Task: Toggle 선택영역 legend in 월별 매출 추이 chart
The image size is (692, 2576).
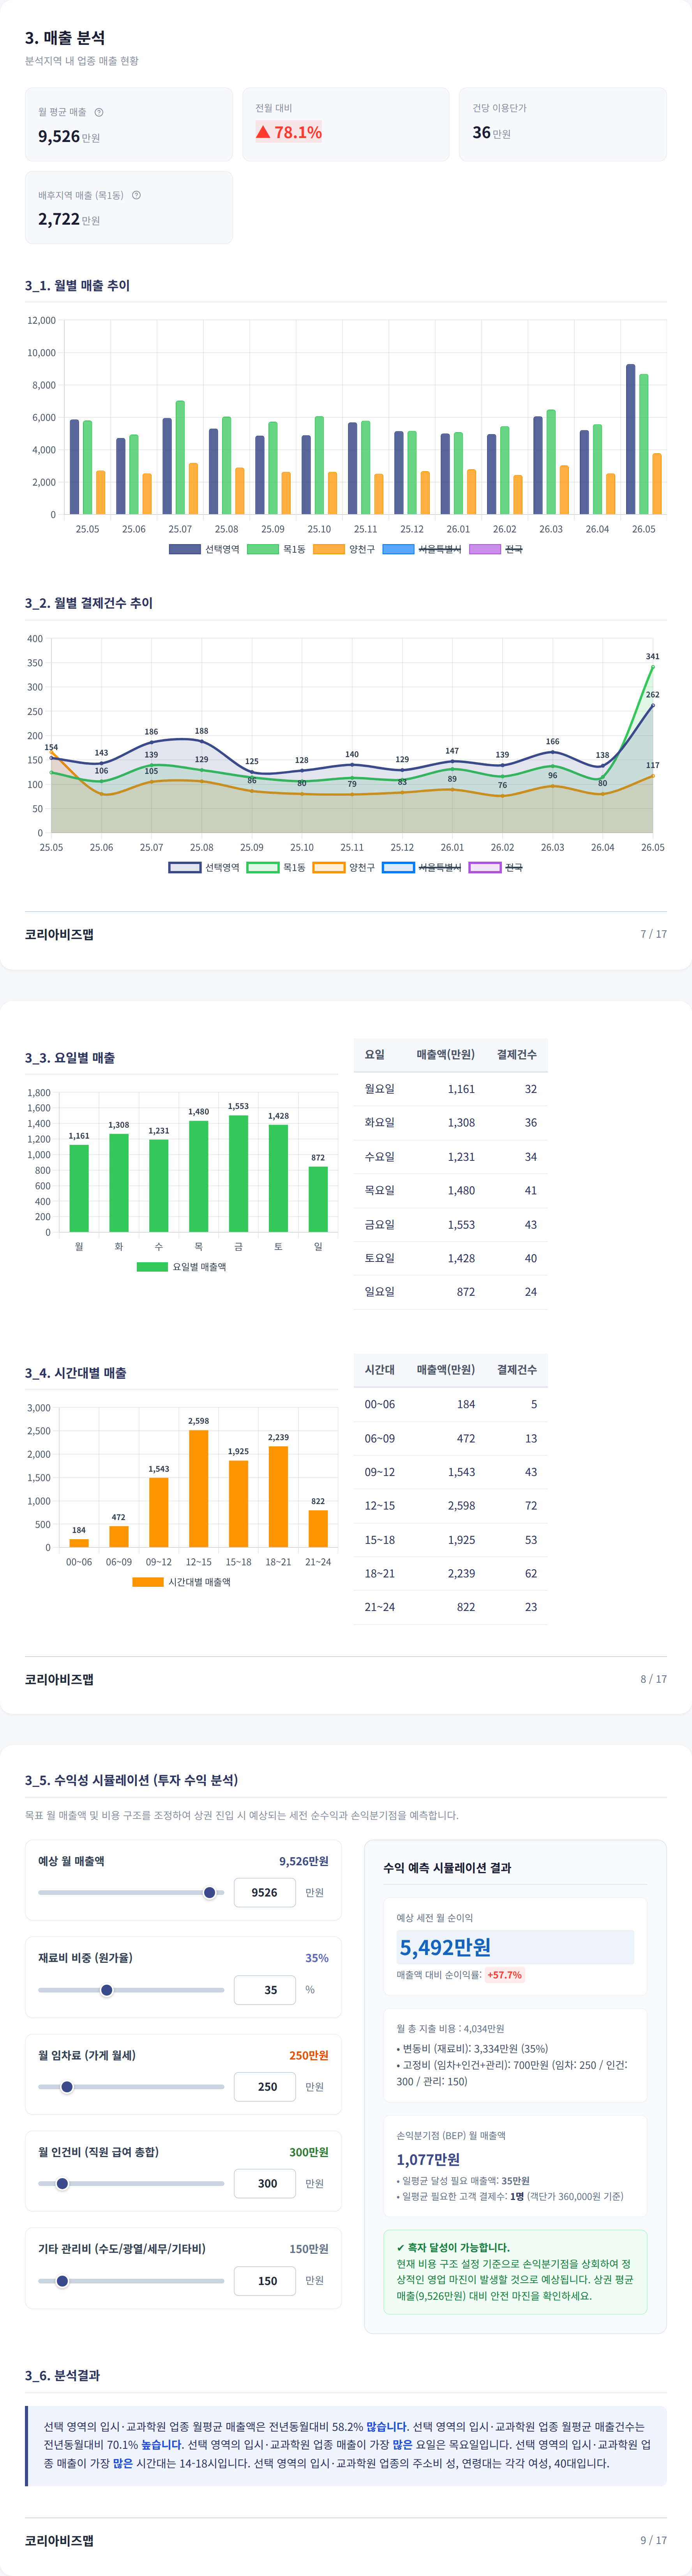Action: [x=204, y=549]
